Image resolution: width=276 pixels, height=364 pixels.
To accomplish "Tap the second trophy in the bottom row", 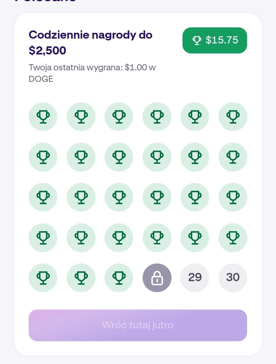I will (x=81, y=278).
